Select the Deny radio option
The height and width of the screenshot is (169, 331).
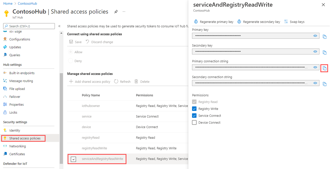coord(71,61)
